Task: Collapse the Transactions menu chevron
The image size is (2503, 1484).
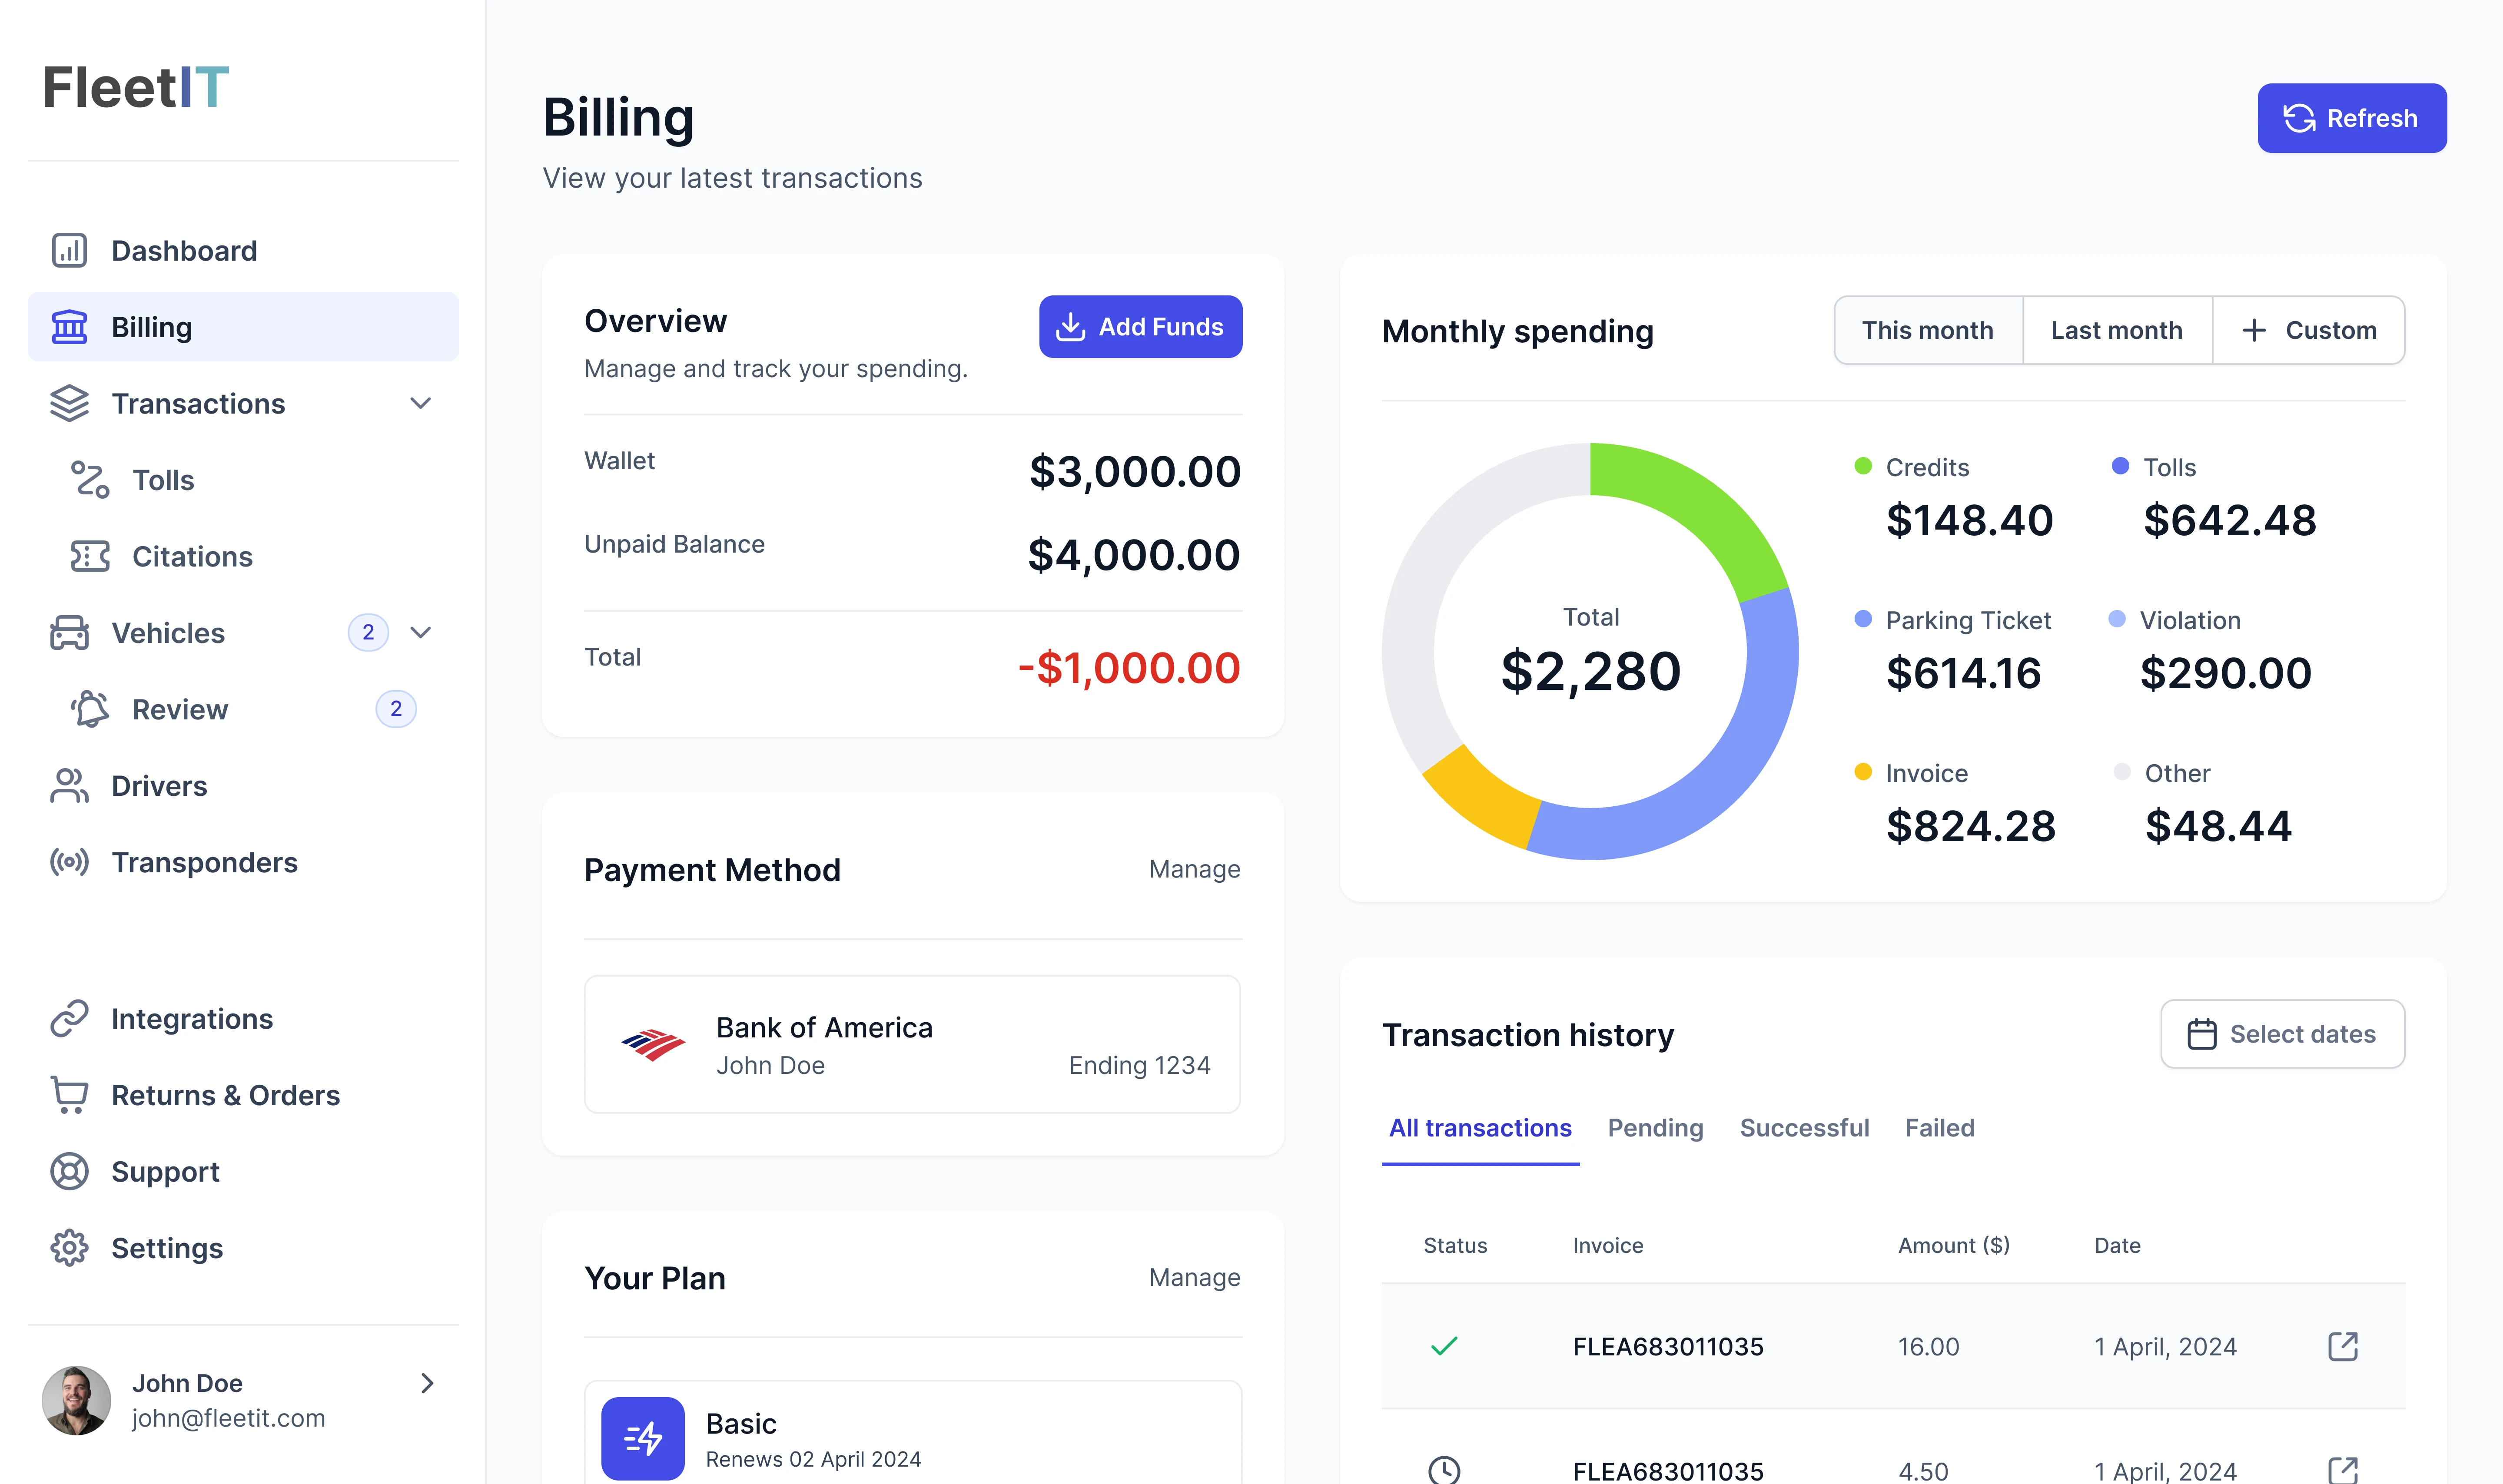Action: (421, 403)
